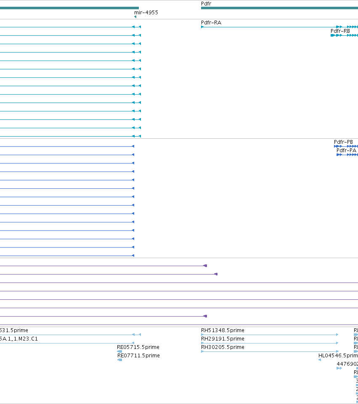
Task: Click the Pdfr-PB coding exon arrows
Action: (346, 146)
